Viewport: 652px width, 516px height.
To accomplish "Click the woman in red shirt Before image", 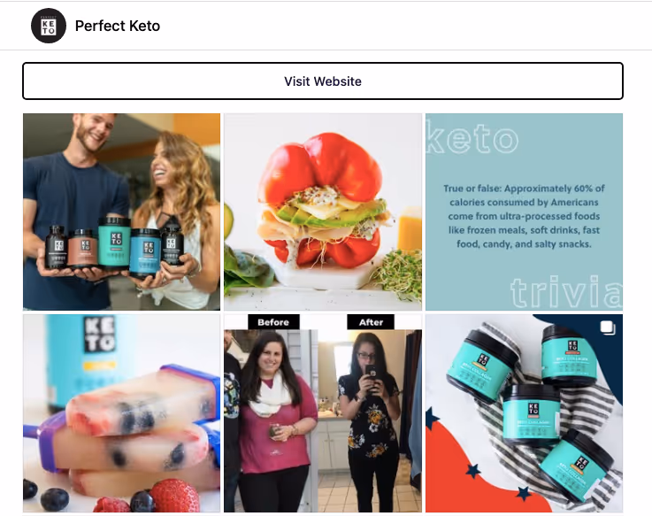I will tap(271, 420).
